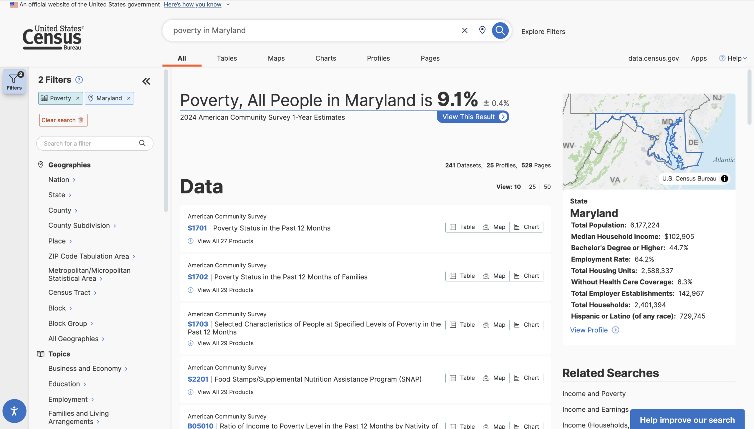Remove the Poverty filter chip
The height and width of the screenshot is (429, 754).
tap(78, 98)
